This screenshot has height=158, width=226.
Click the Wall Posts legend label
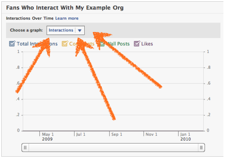point(118,44)
